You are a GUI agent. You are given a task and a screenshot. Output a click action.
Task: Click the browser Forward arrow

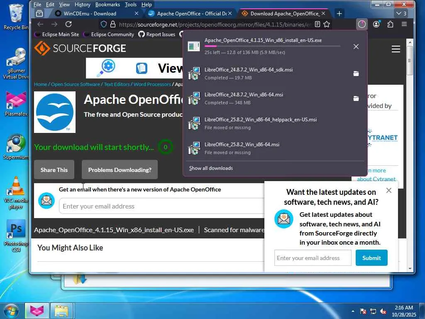coord(54,24)
